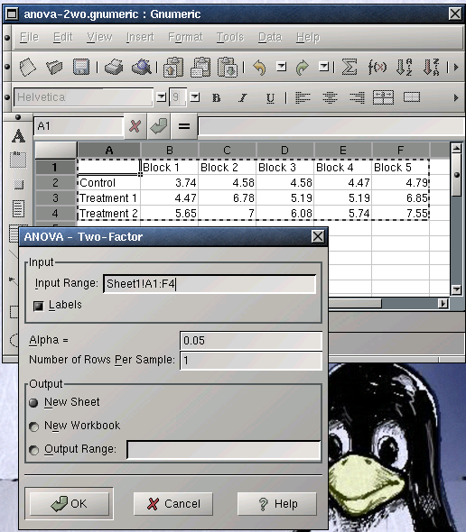466x532 pixels.
Task: Expand the font size dropdown arrow
Action: [x=195, y=97]
